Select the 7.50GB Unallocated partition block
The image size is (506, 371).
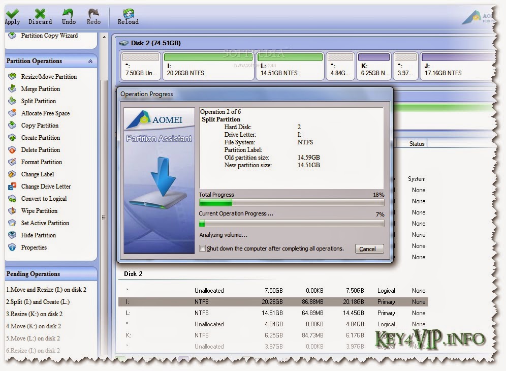pos(140,66)
